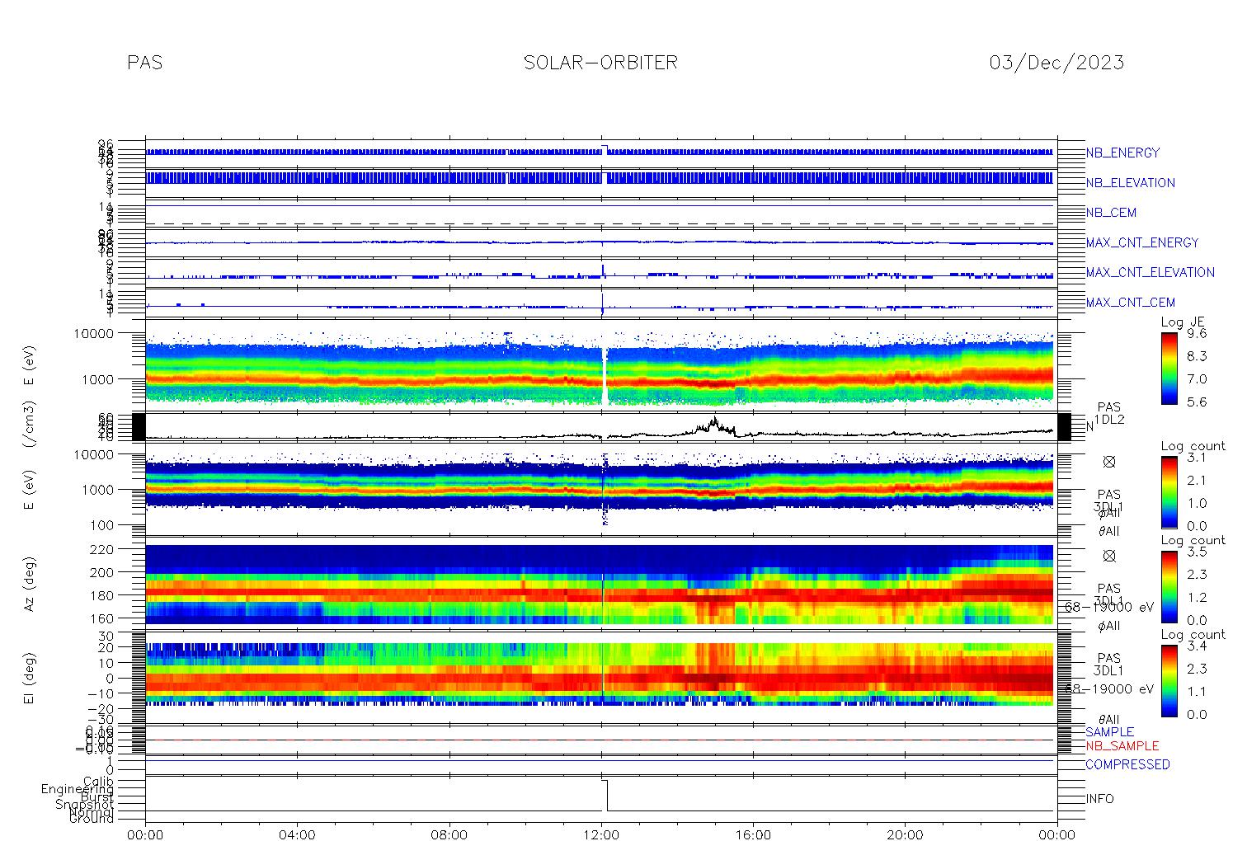Click the INFO label
The image size is (1247, 841).
1099,799
